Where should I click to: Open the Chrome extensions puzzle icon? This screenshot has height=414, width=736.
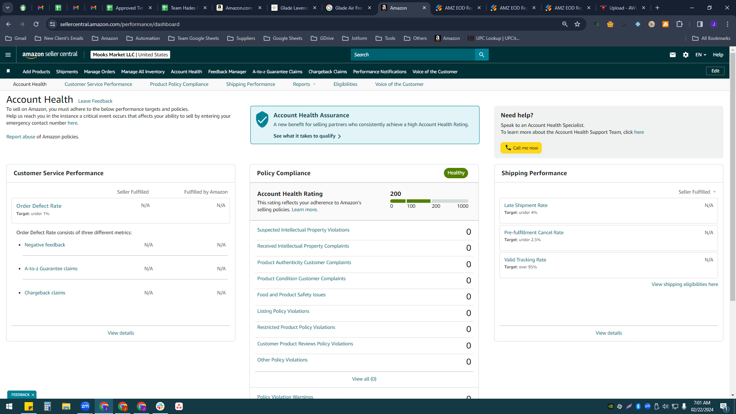(x=680, y=24)
